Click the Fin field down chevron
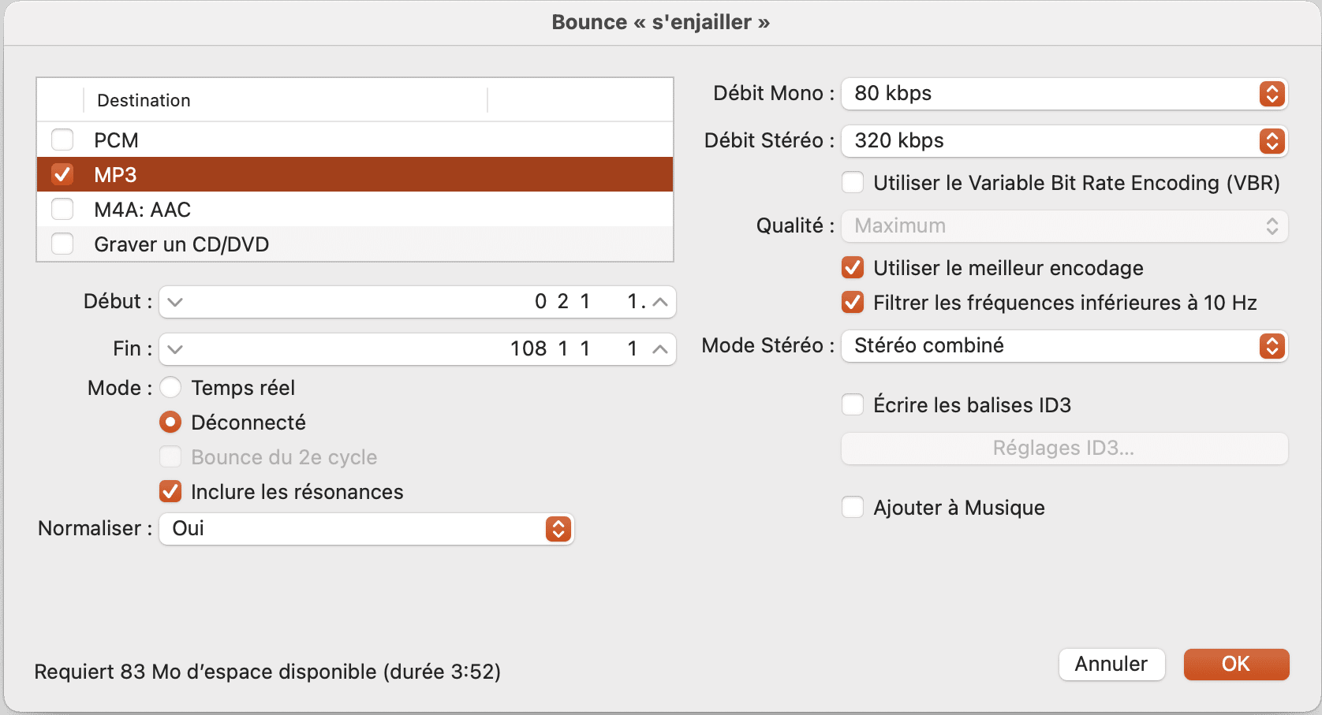 [175, 349]
